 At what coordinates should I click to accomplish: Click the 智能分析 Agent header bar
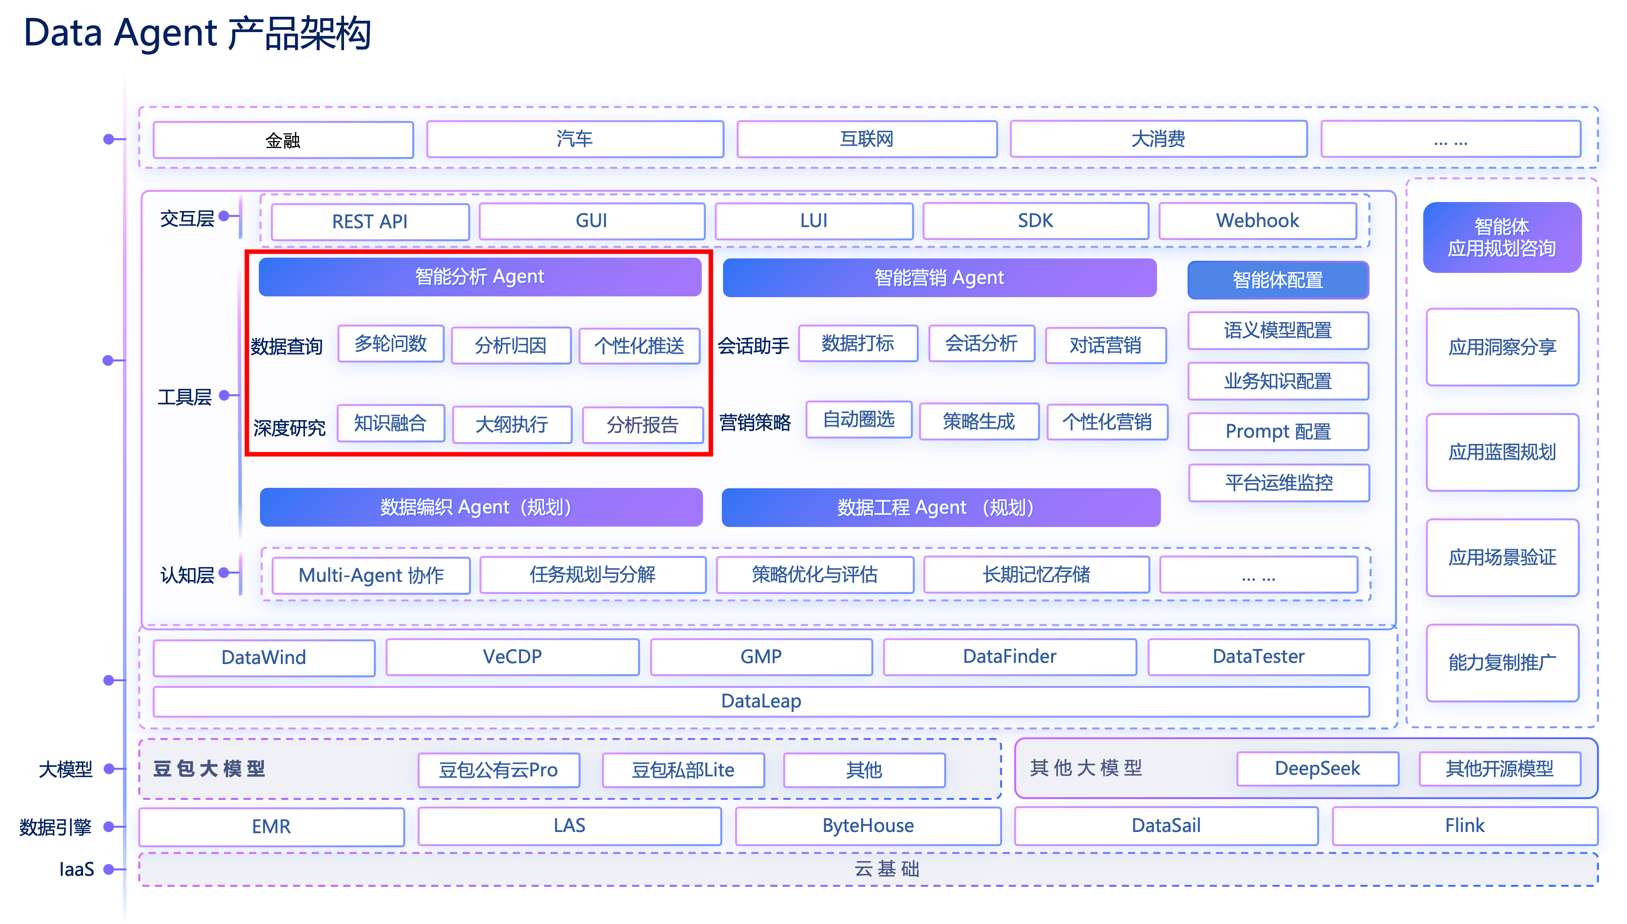(x=479, y=277)
